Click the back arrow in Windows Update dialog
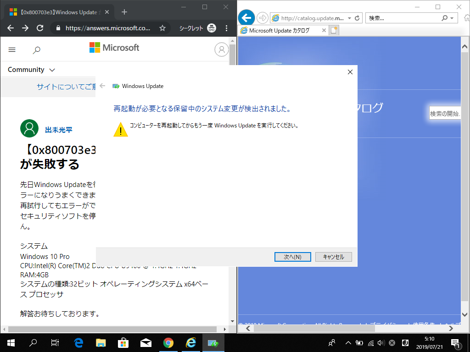470x352 pixels. tap(102, 86)
